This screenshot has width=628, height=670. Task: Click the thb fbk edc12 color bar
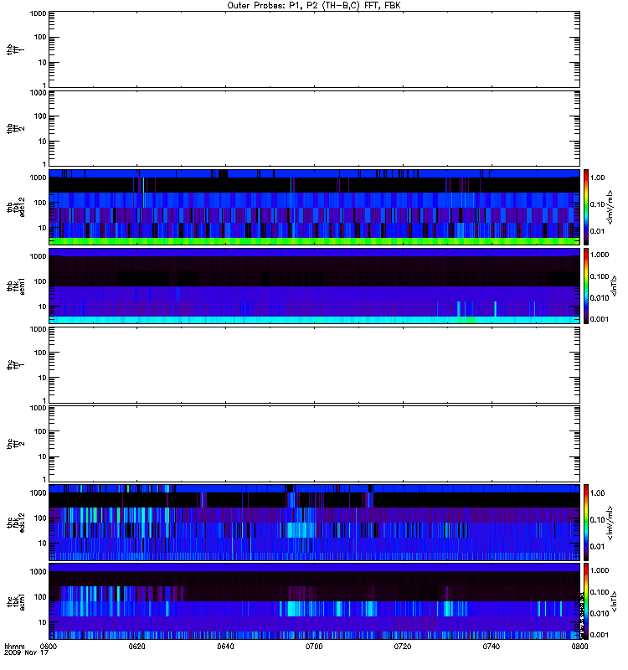point(586,207)
